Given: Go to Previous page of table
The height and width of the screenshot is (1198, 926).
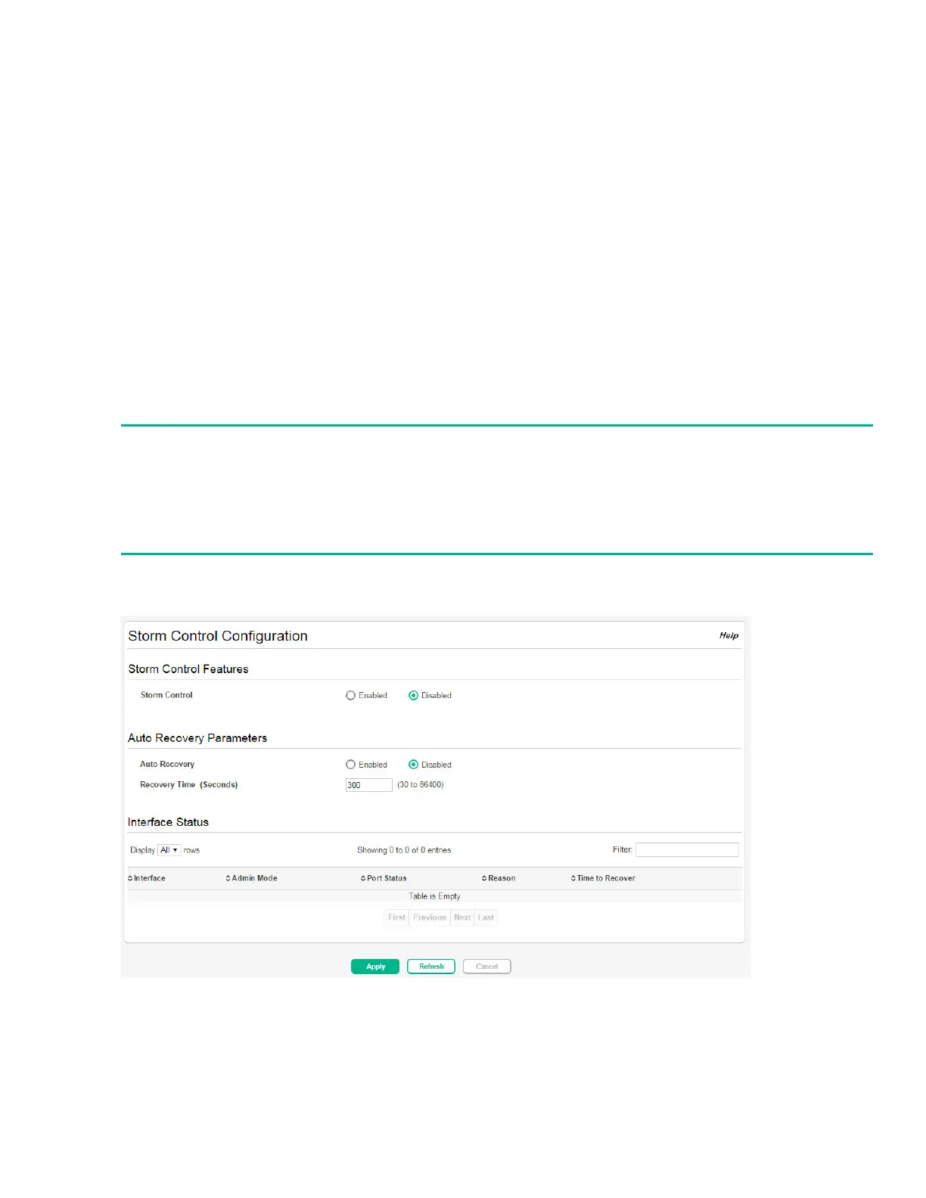Looking at the screenshot, I should pyautogui.click(x=430, y=917).
